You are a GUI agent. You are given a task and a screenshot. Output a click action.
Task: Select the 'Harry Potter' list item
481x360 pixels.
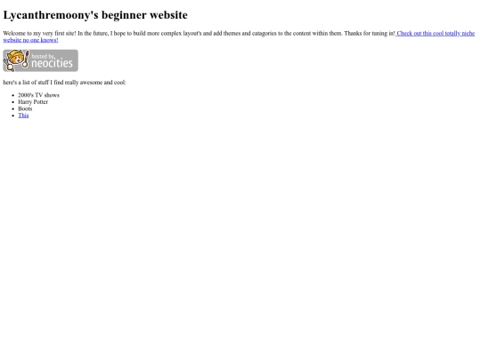33,102
